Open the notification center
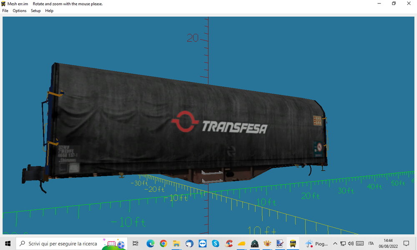Screen dimensions: 417x250 click(x=406, y=243)
